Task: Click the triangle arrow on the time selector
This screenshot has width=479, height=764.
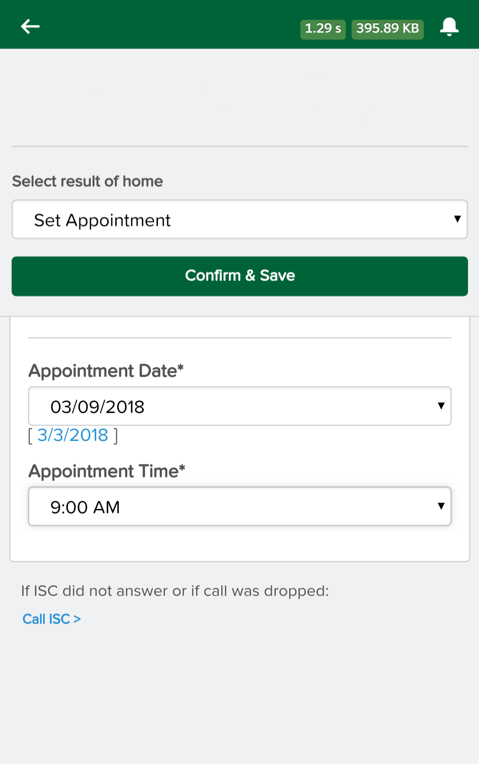Action: (x=441, y=506)
